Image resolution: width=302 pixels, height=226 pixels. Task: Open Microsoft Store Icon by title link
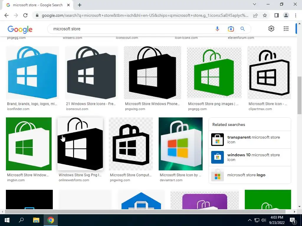(180, 175)
